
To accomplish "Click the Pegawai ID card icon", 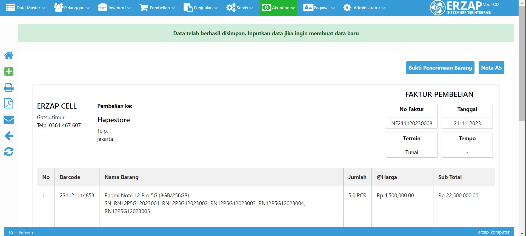I will pyautogui.click(x=308, y=7).
